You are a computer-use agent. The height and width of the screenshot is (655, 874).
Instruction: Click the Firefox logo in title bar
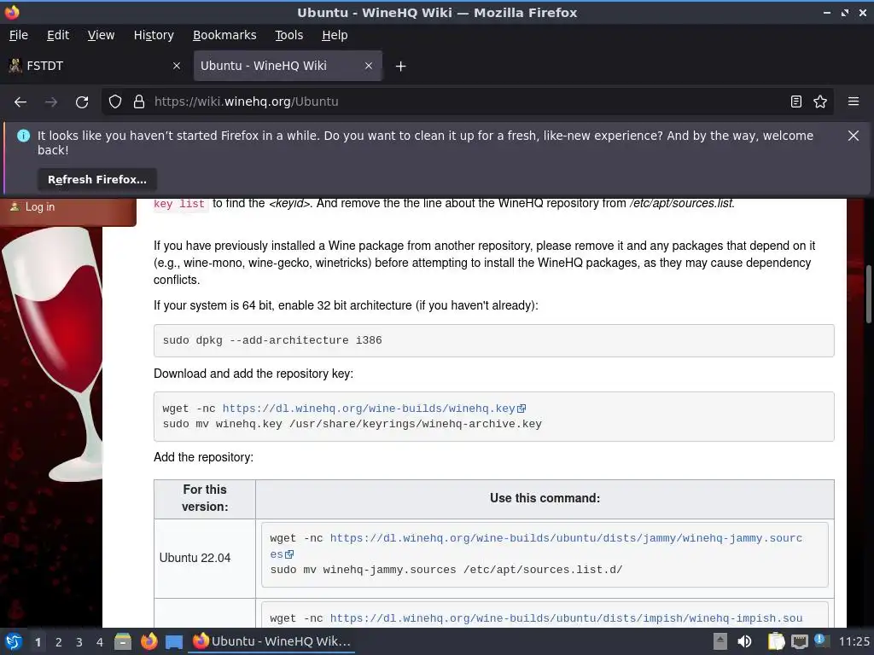point(12,12)
